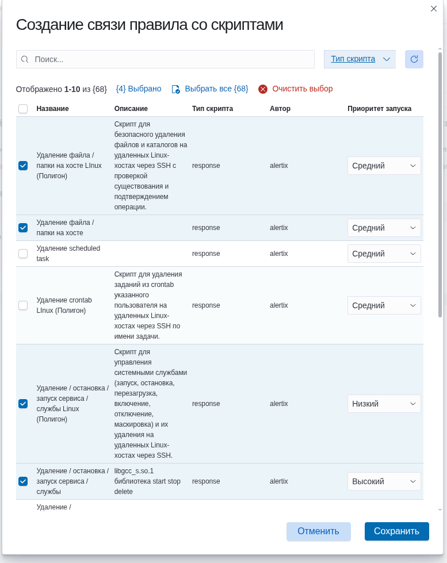Image resolution: width=447 pixels, height=563 pixels.
Task: Click the 'Название' column header
Action: [52, 109]
